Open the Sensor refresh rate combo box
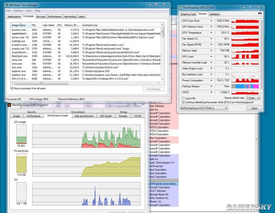Image resolution: width=275 pixels, height=213 pixels. [x=253, y=98]
